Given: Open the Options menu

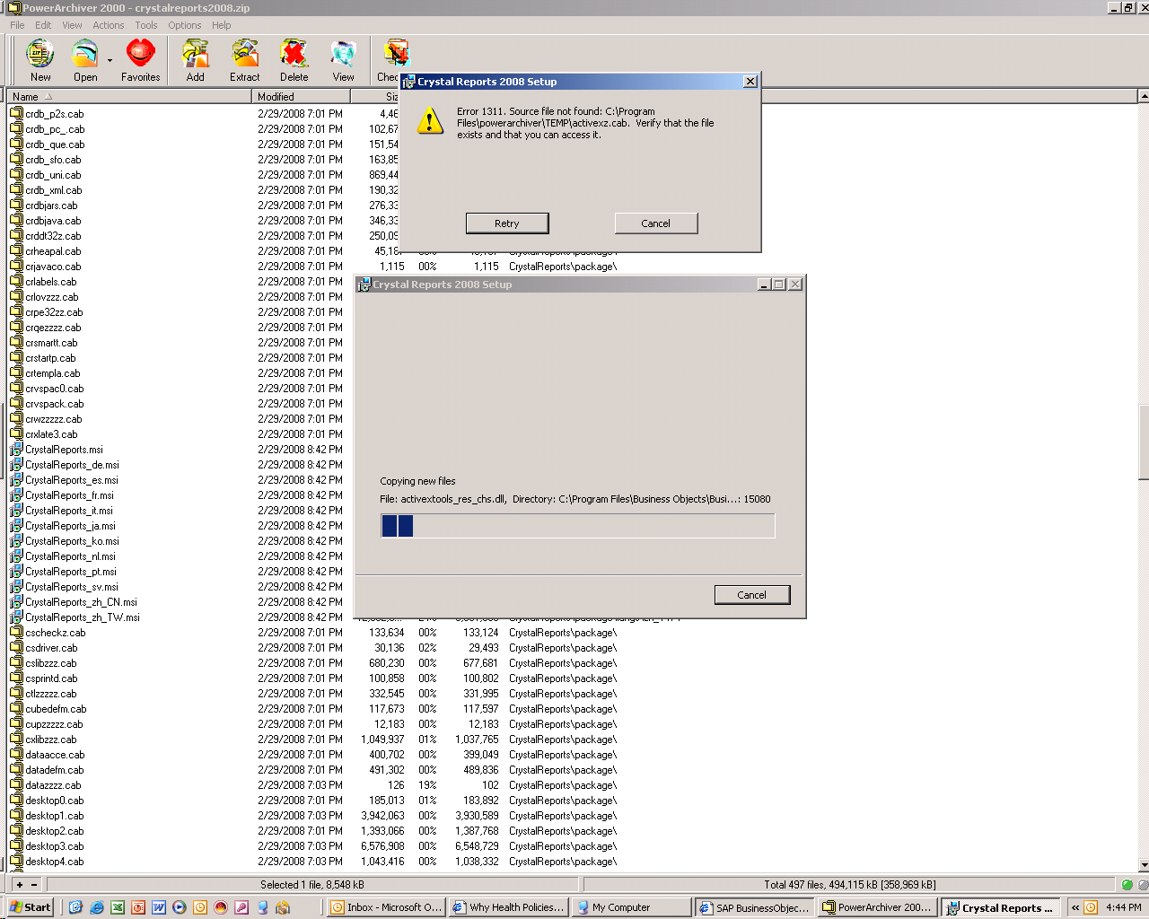Looking at the screenshot, I should pos(185,25).
